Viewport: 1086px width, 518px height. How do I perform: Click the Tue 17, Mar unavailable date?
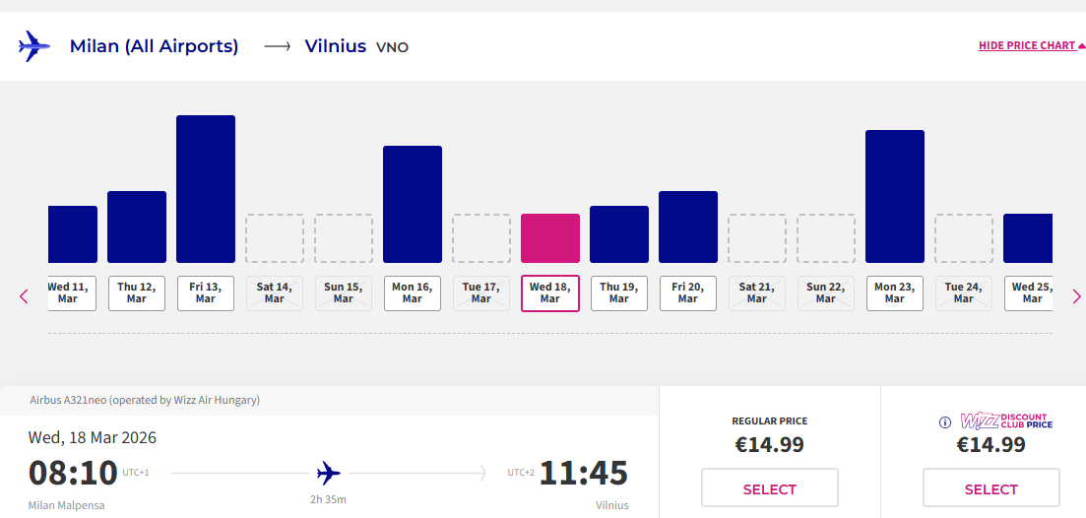click(481, 292)
